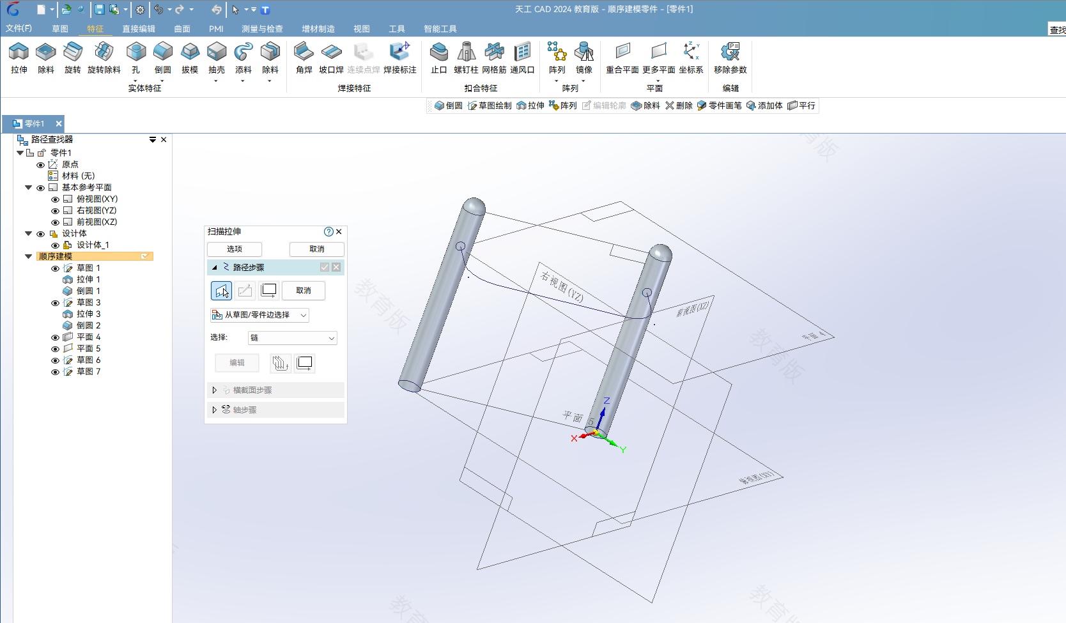This screenshot has width=1066, height=623.
Task: Expand the 轴步骤 section
Action: point(214,410)
